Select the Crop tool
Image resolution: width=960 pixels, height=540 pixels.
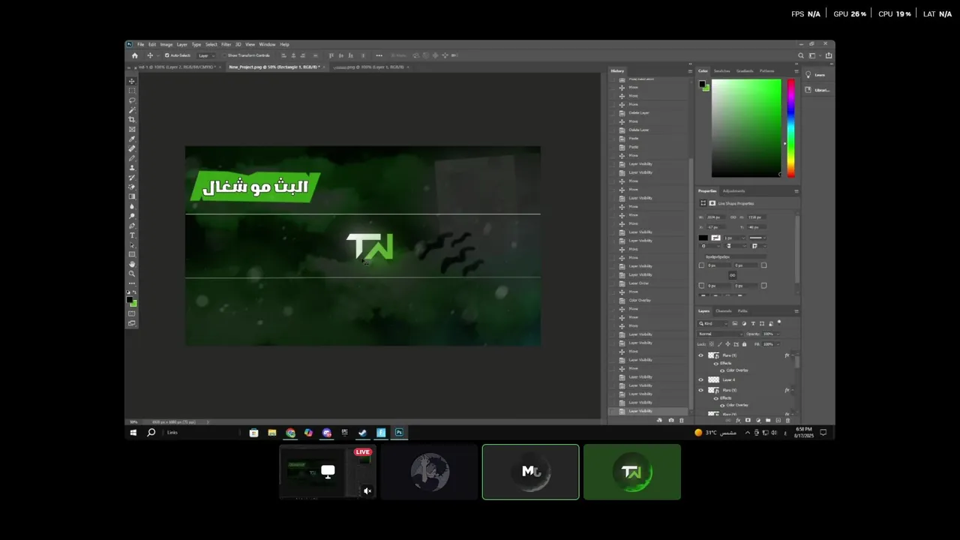132,120
